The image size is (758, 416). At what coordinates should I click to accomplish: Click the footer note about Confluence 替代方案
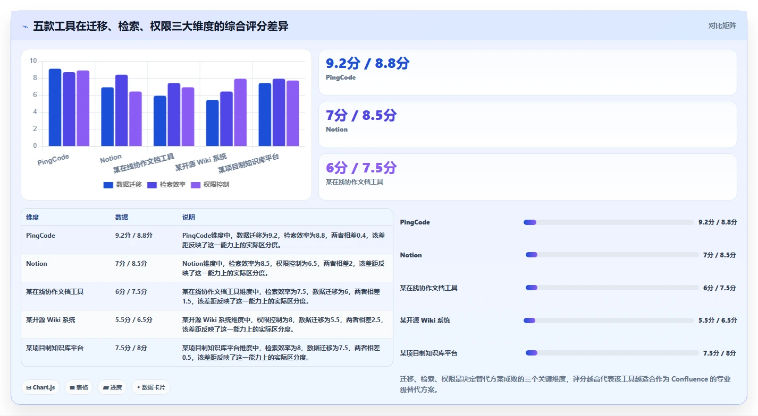point(565,384)
